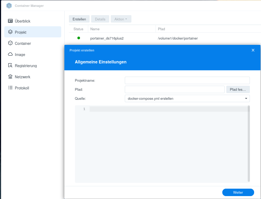Screen dimensions: 261x199
Task: Select Projekt in the sidebar
Action: coord(33,32)
